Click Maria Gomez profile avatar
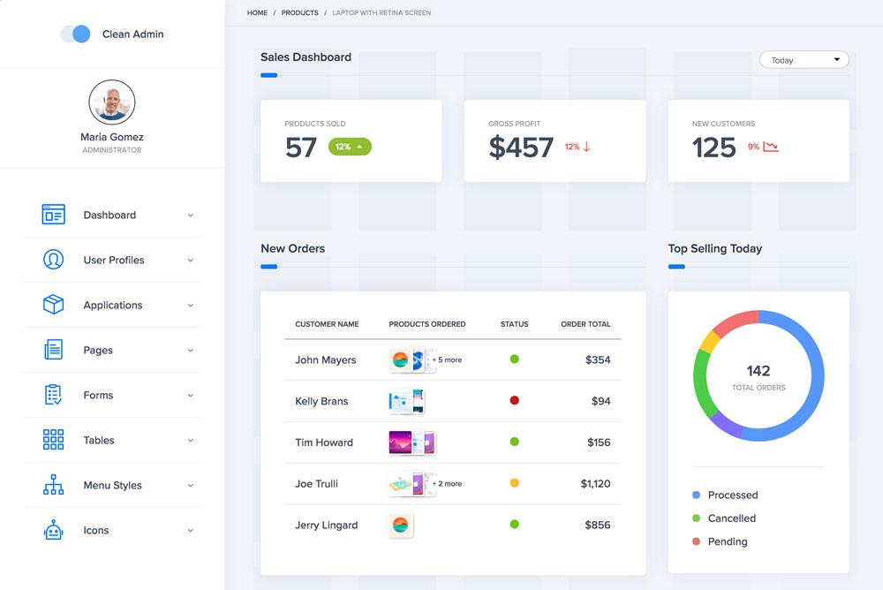The height and width of the screenshot is (590, 883). click(112, 102)
